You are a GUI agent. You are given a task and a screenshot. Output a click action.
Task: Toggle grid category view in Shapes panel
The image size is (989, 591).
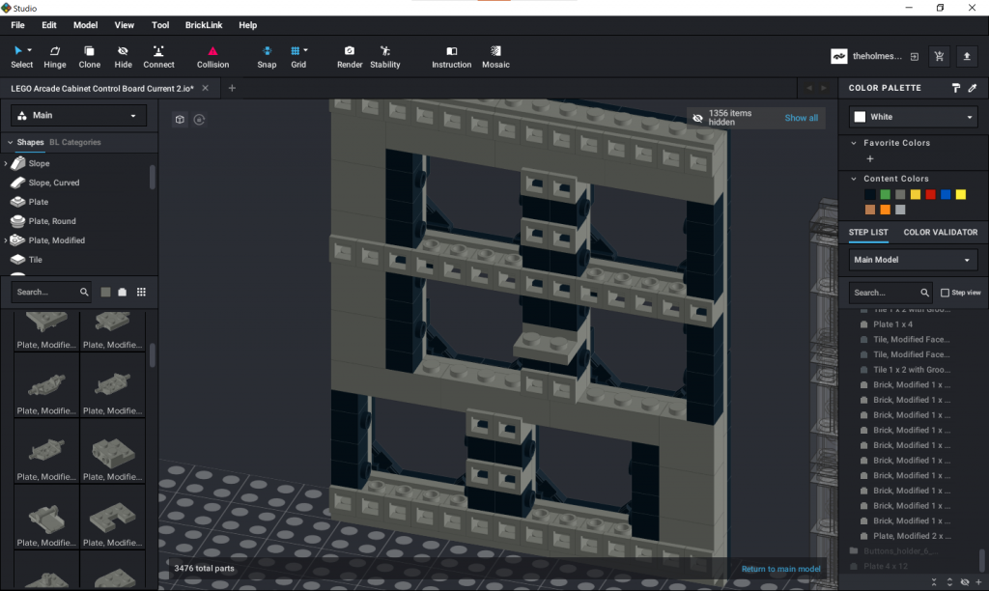141,292
